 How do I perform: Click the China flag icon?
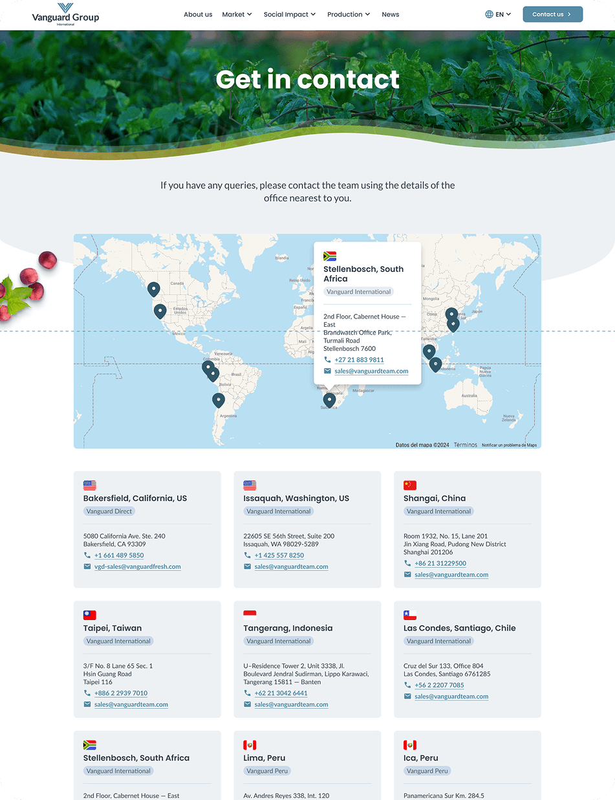coord(410,485)
